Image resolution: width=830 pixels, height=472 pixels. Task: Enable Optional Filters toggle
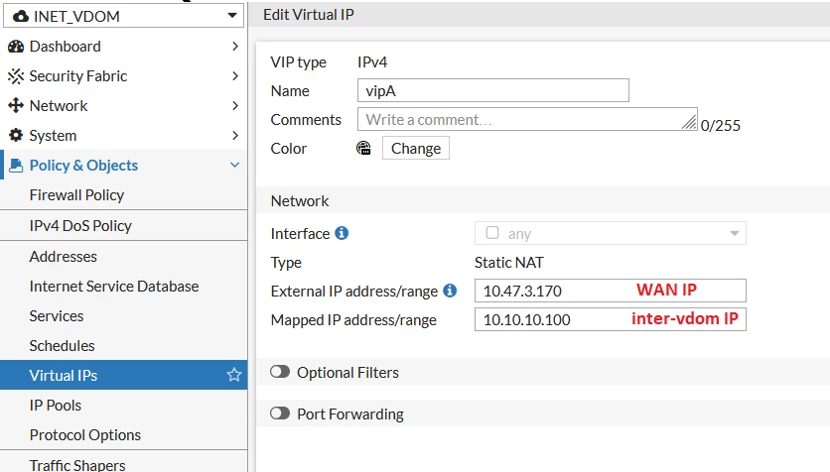coord(280,372)
